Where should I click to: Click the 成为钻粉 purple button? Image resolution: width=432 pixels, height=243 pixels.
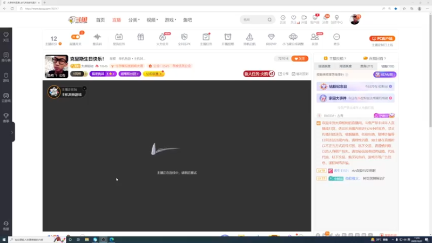384,75
